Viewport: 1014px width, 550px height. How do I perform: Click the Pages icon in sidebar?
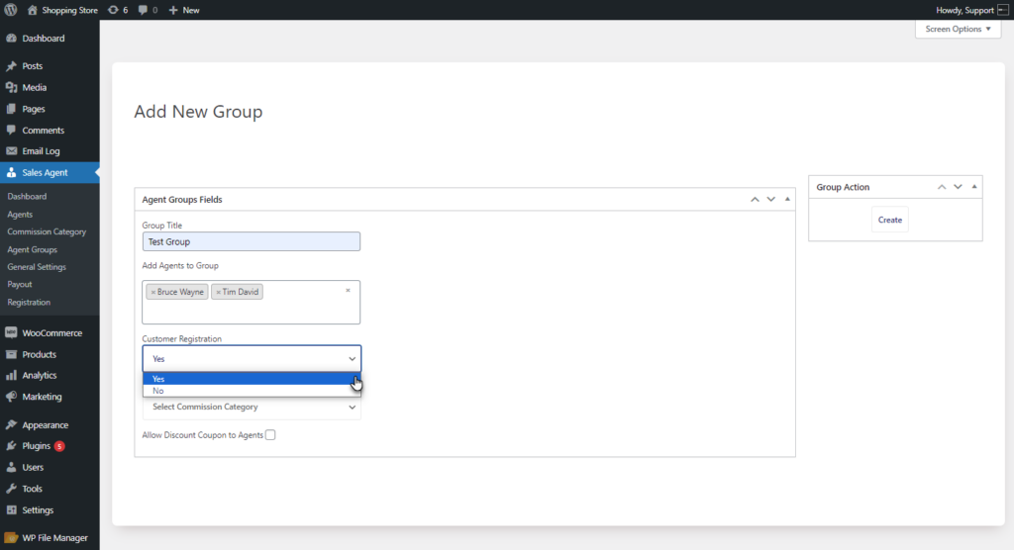11,109
